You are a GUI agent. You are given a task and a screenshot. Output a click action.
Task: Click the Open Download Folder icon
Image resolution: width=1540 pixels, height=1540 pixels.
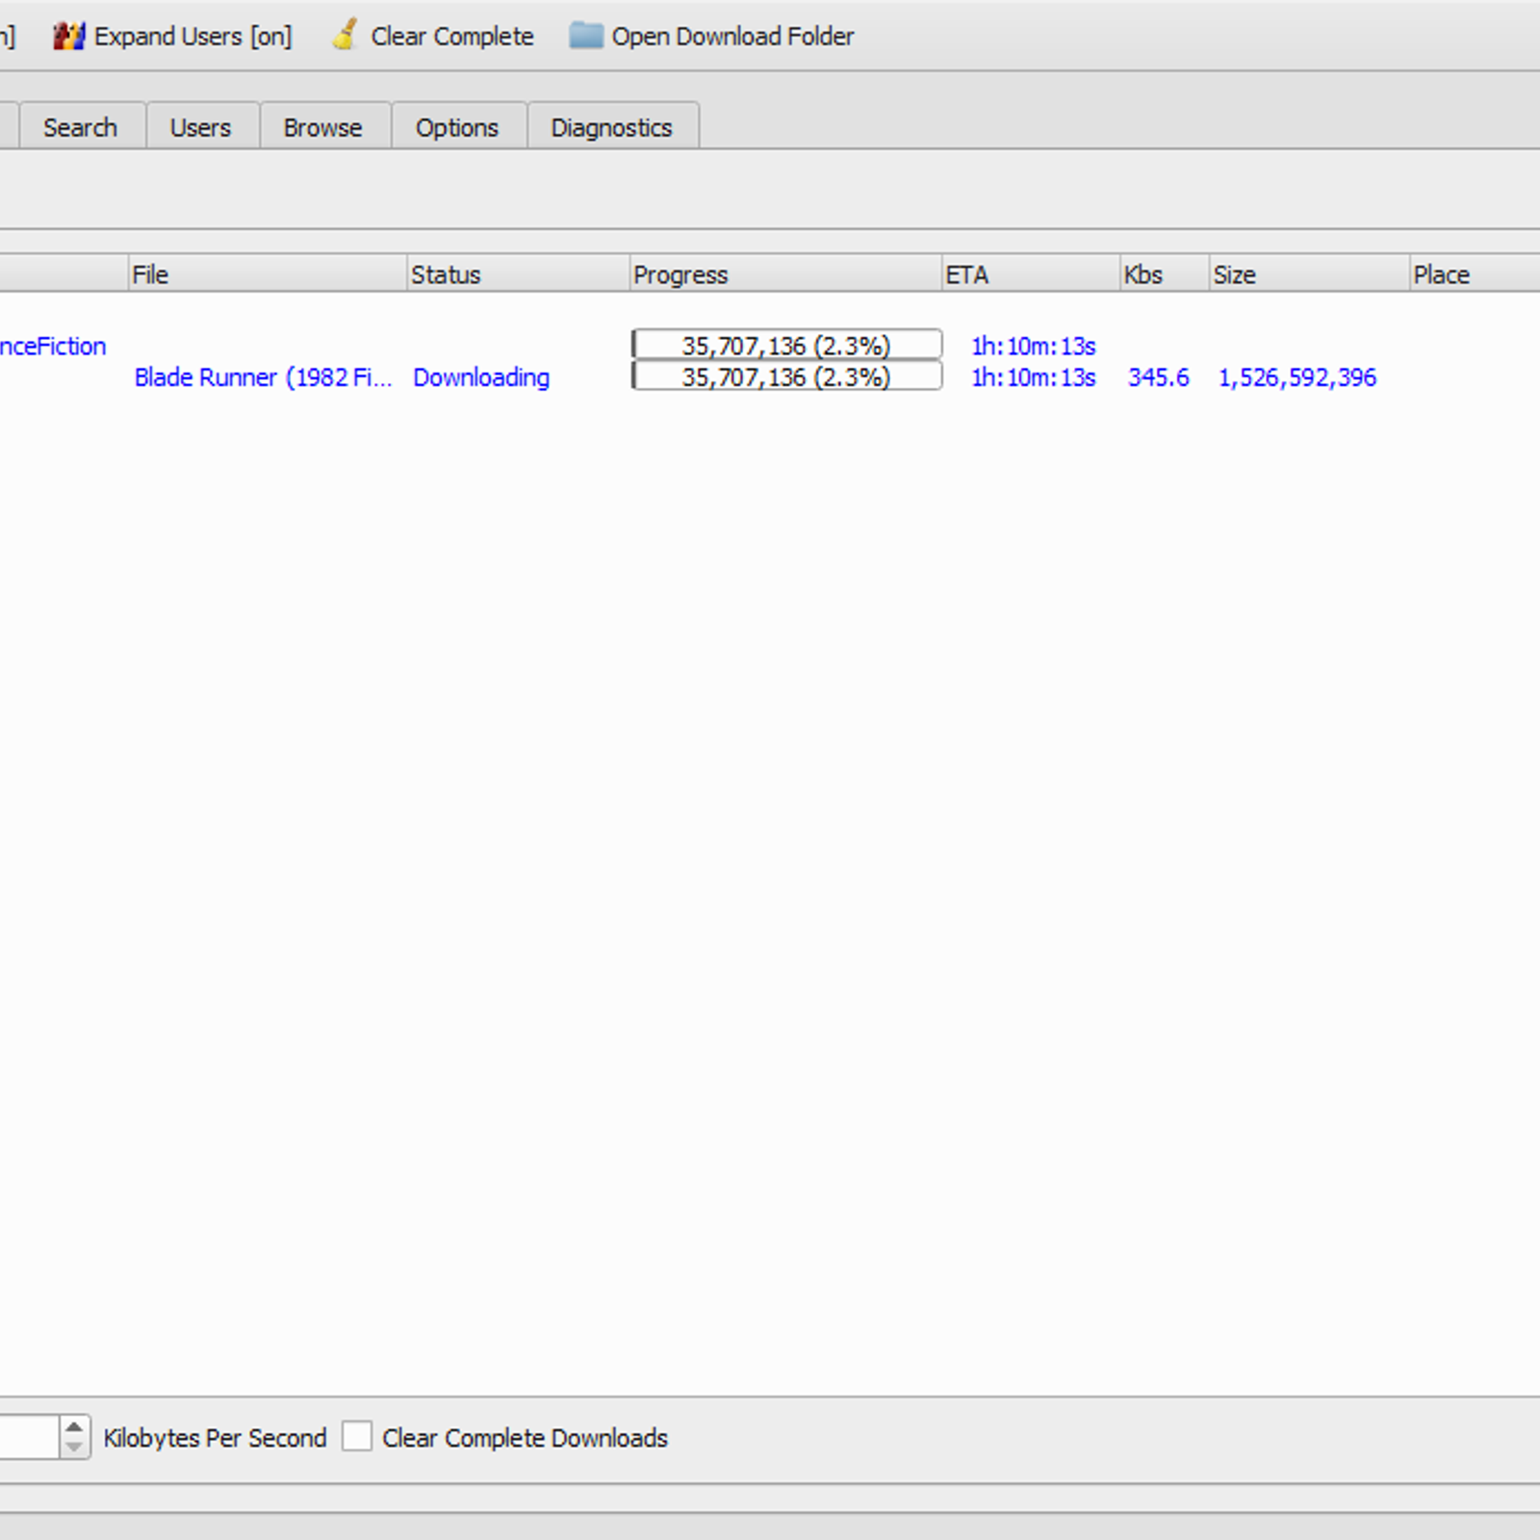585,36
